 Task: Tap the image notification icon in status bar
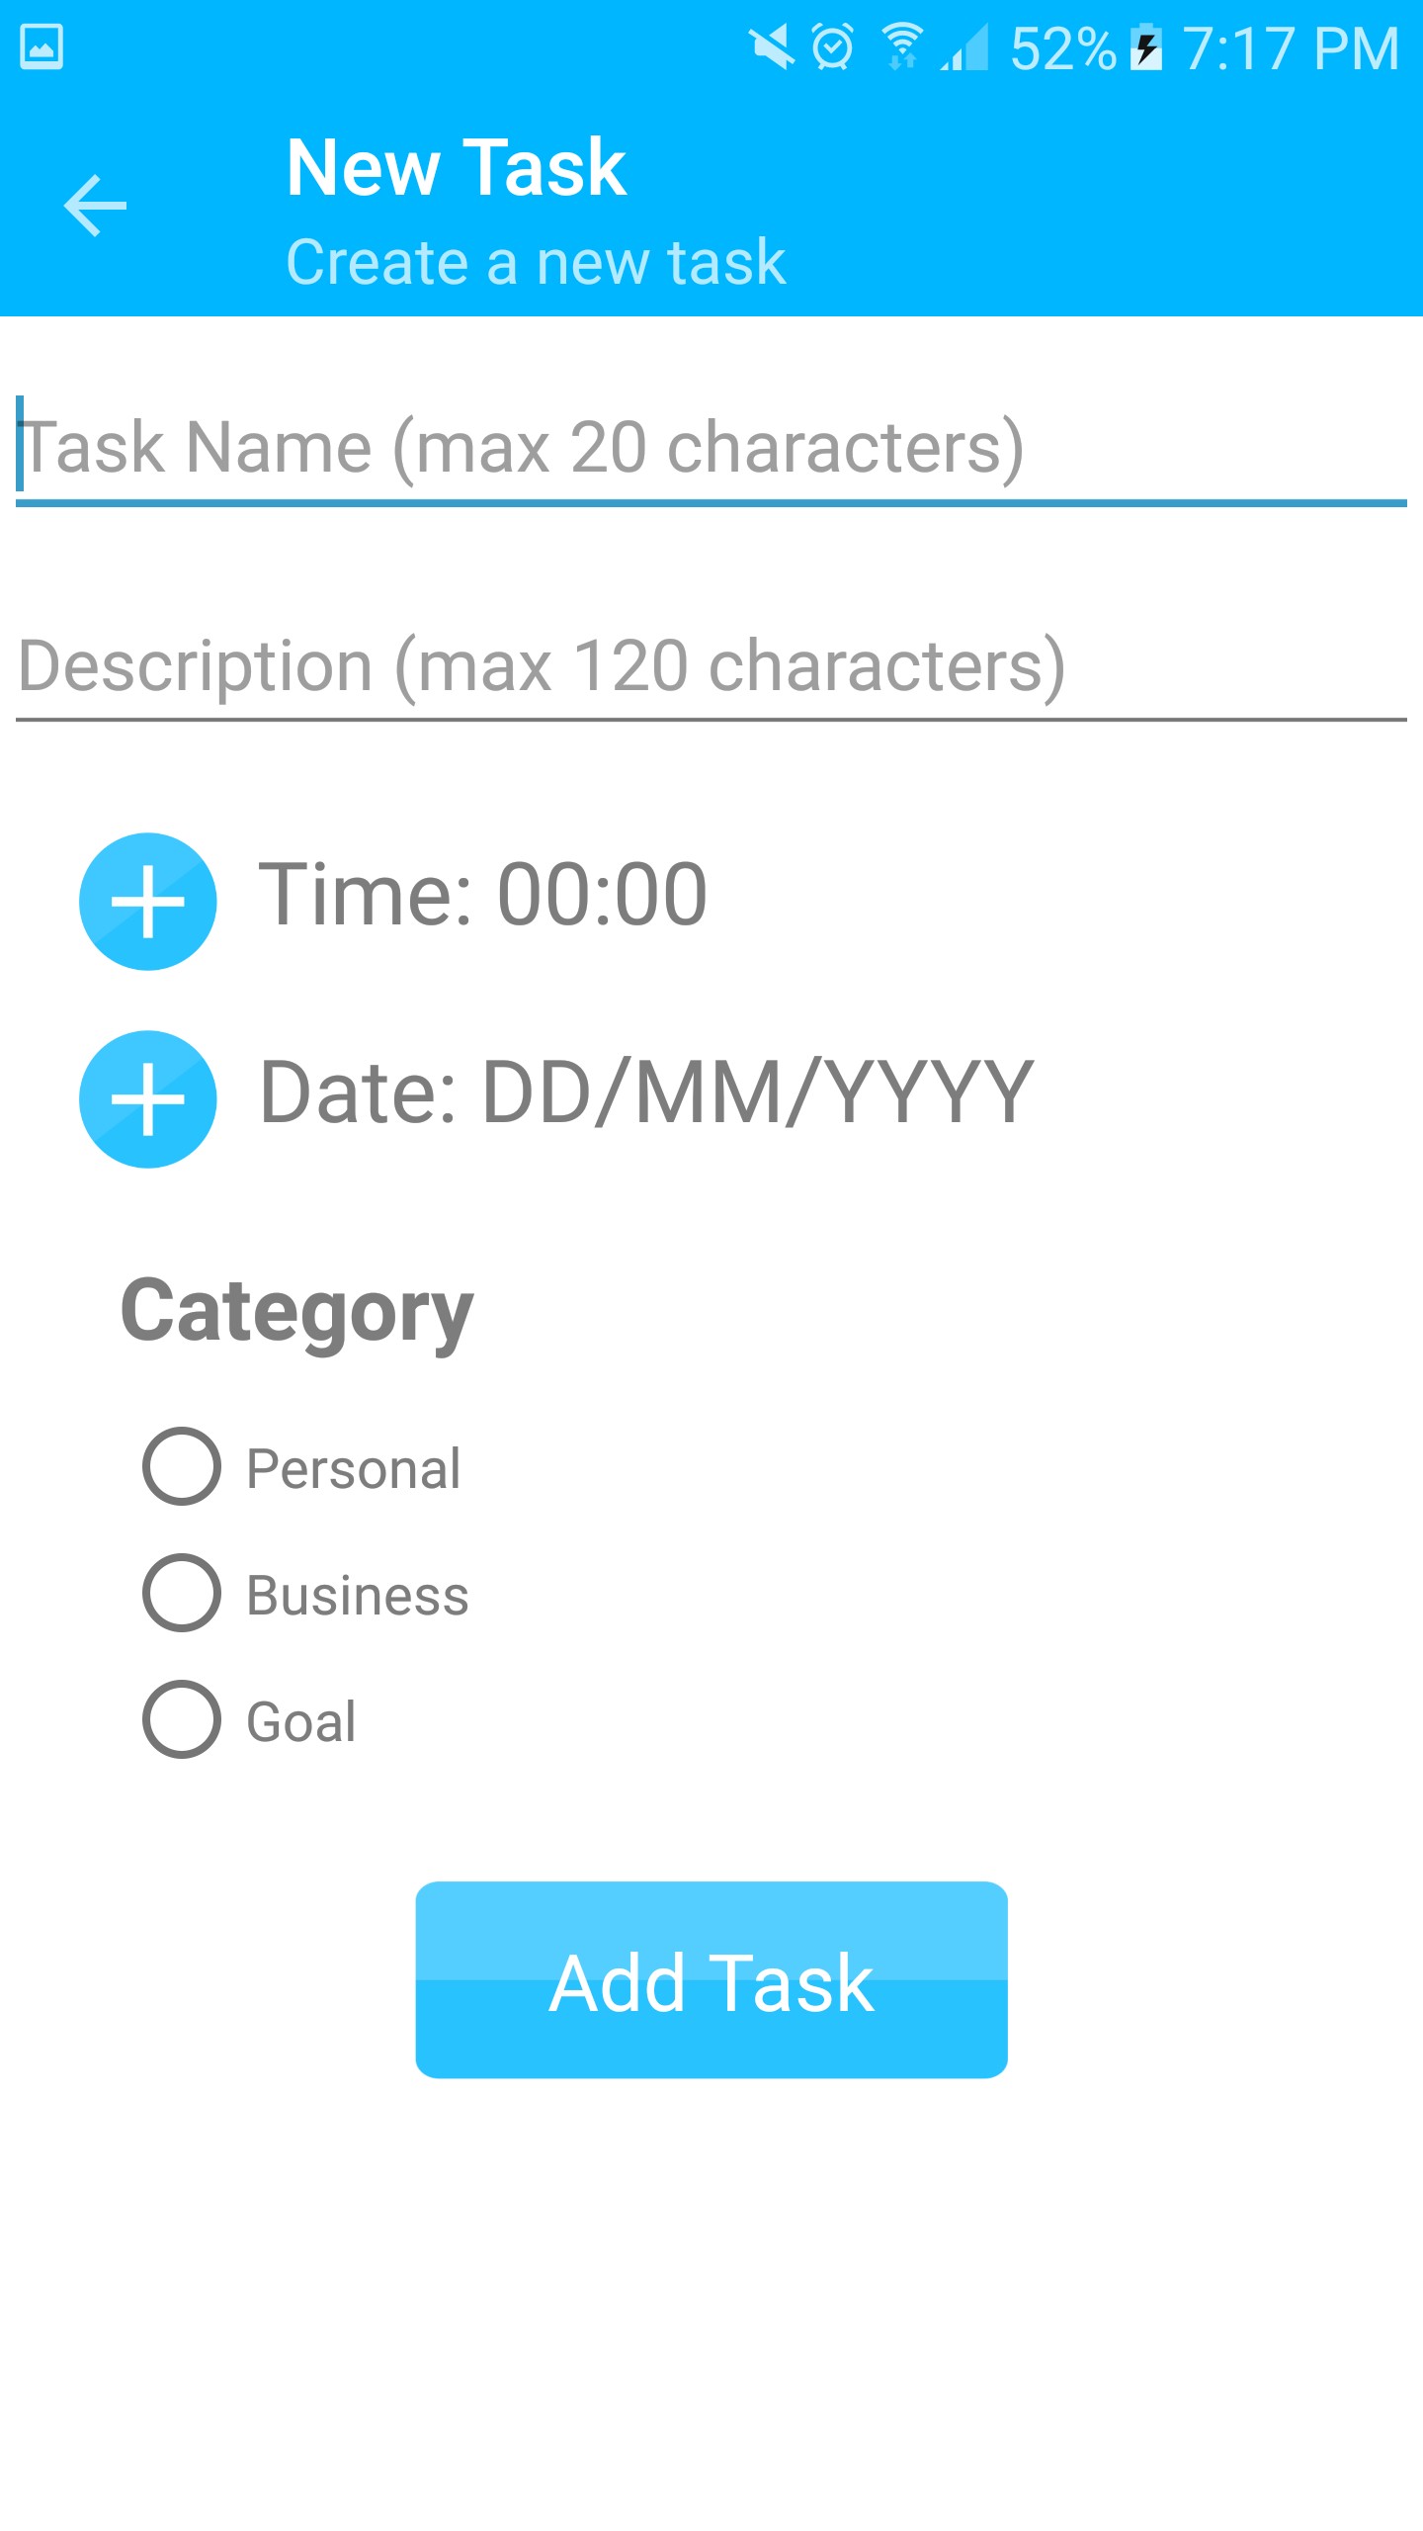click(x=42, y=47)
